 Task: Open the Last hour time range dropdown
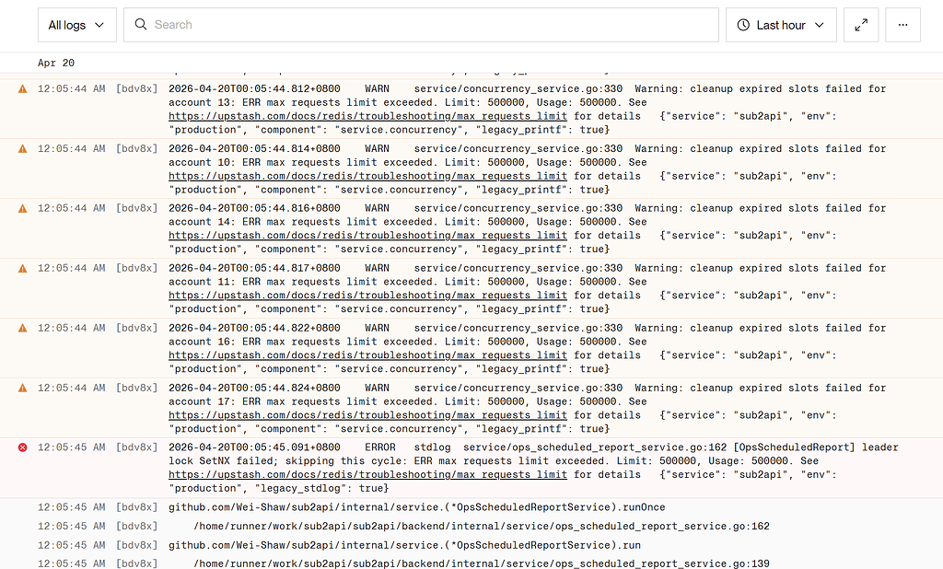[781, 25]
